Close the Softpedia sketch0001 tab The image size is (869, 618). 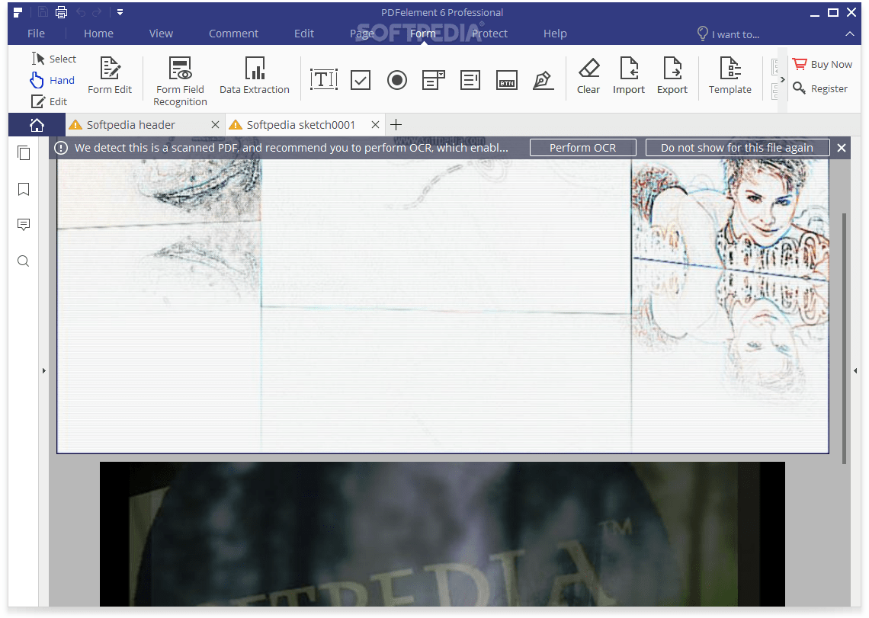(375, 125)
